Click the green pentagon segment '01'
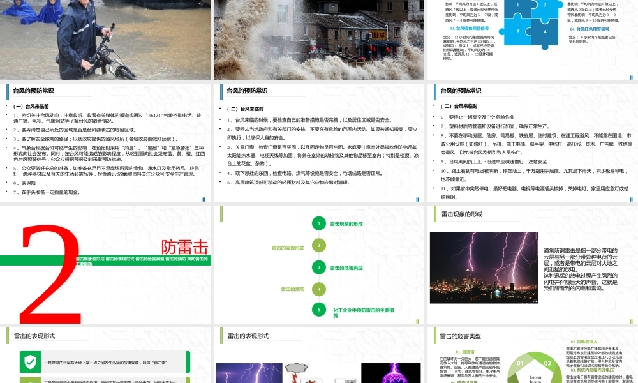Viewport: 638px width, 383px height. click(x=521, y=364)
